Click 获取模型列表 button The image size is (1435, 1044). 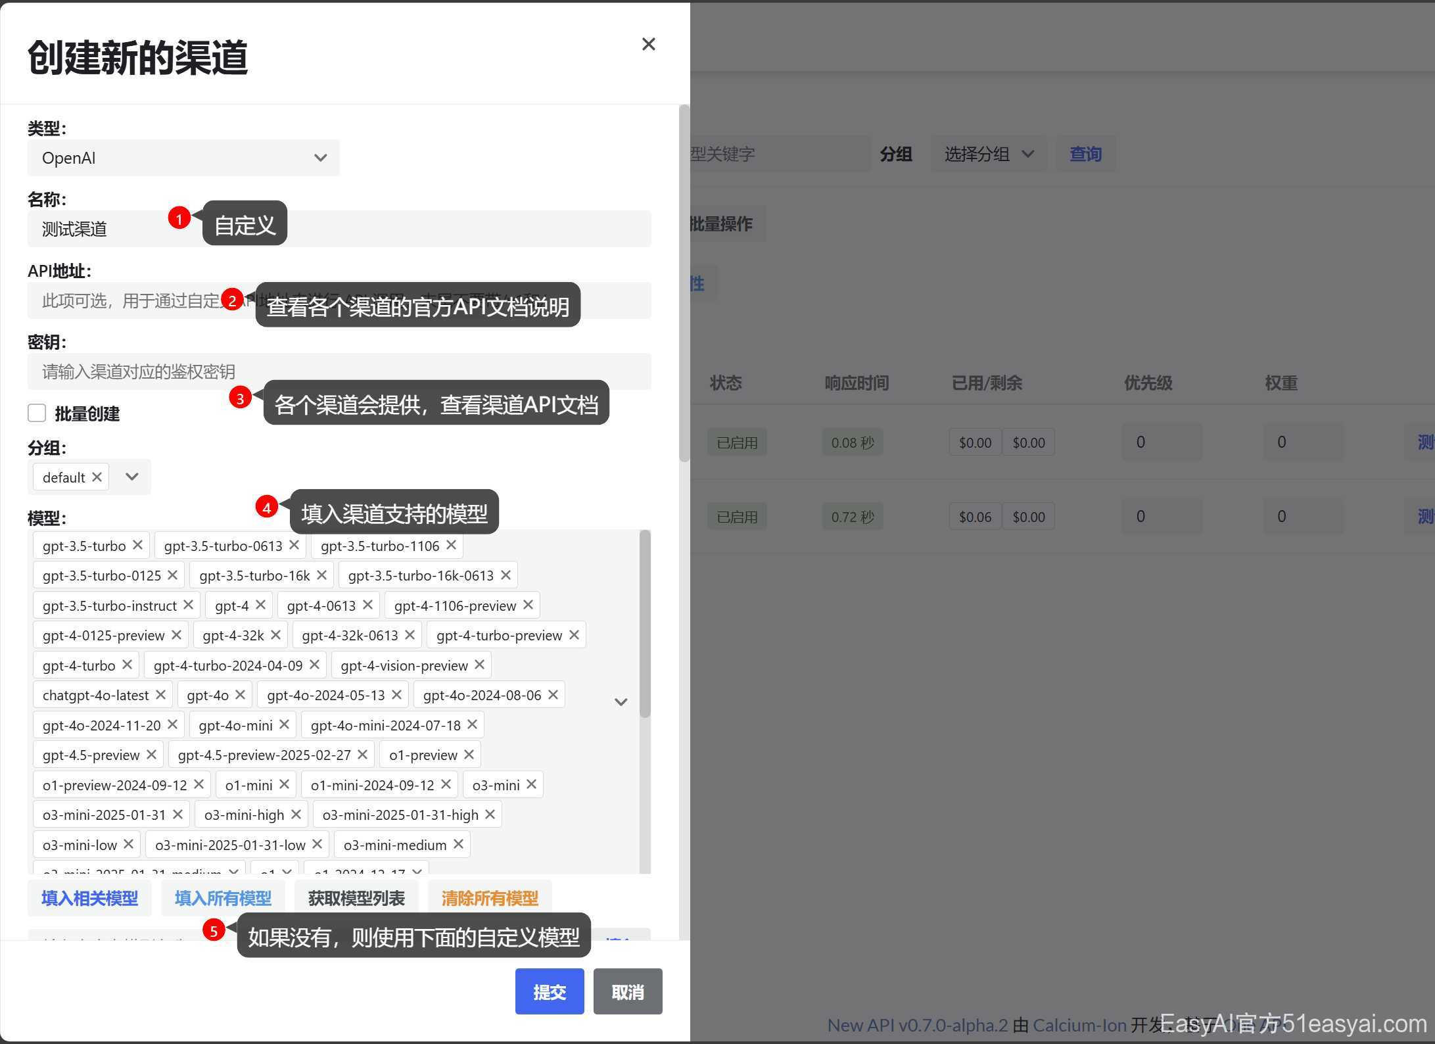coord(356,898)
